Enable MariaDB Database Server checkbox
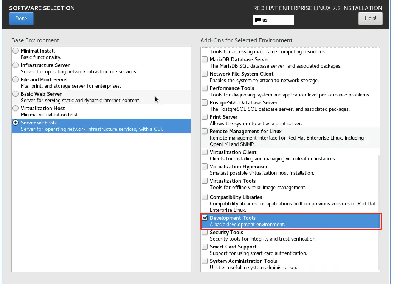This screenshot has width=397, height=284. 205,59
